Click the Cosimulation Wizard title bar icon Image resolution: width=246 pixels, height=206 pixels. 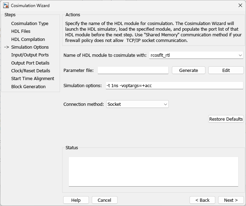point(6,6)
